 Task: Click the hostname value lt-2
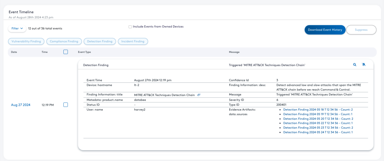click(137, 85)
